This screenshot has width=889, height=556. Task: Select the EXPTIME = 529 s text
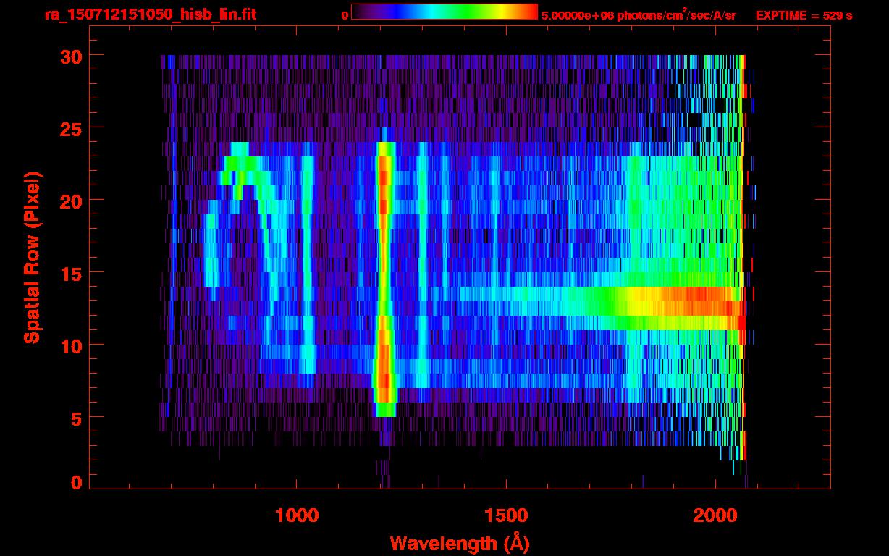(804, 15)
